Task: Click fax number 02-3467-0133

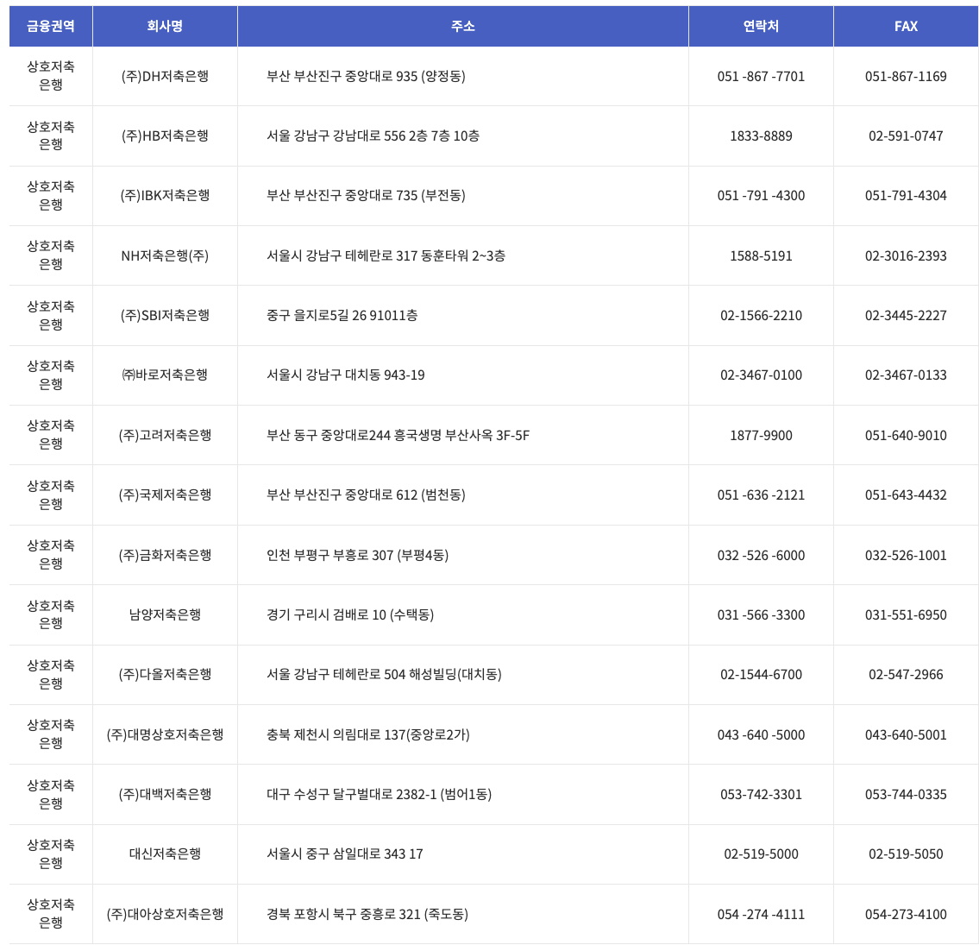Action: coord(906,375)
